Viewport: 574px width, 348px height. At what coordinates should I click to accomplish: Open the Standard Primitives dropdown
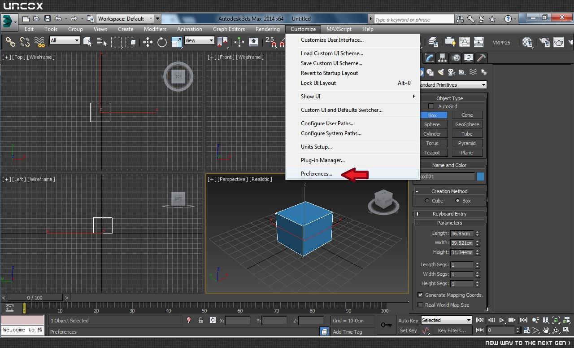pyautogui.click(x=452, y=85)
